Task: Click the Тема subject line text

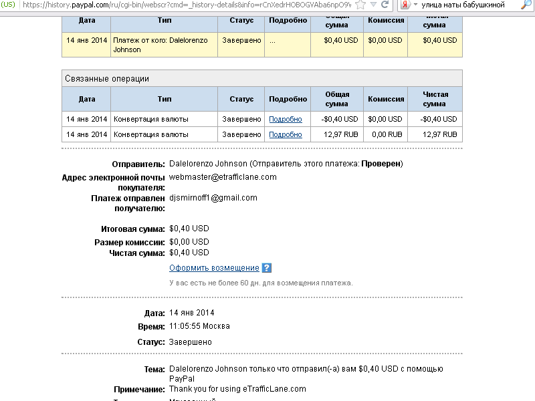Action: [306, 374]
